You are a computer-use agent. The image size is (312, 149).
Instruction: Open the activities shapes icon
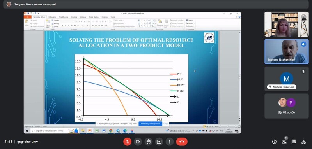[303, 142]
